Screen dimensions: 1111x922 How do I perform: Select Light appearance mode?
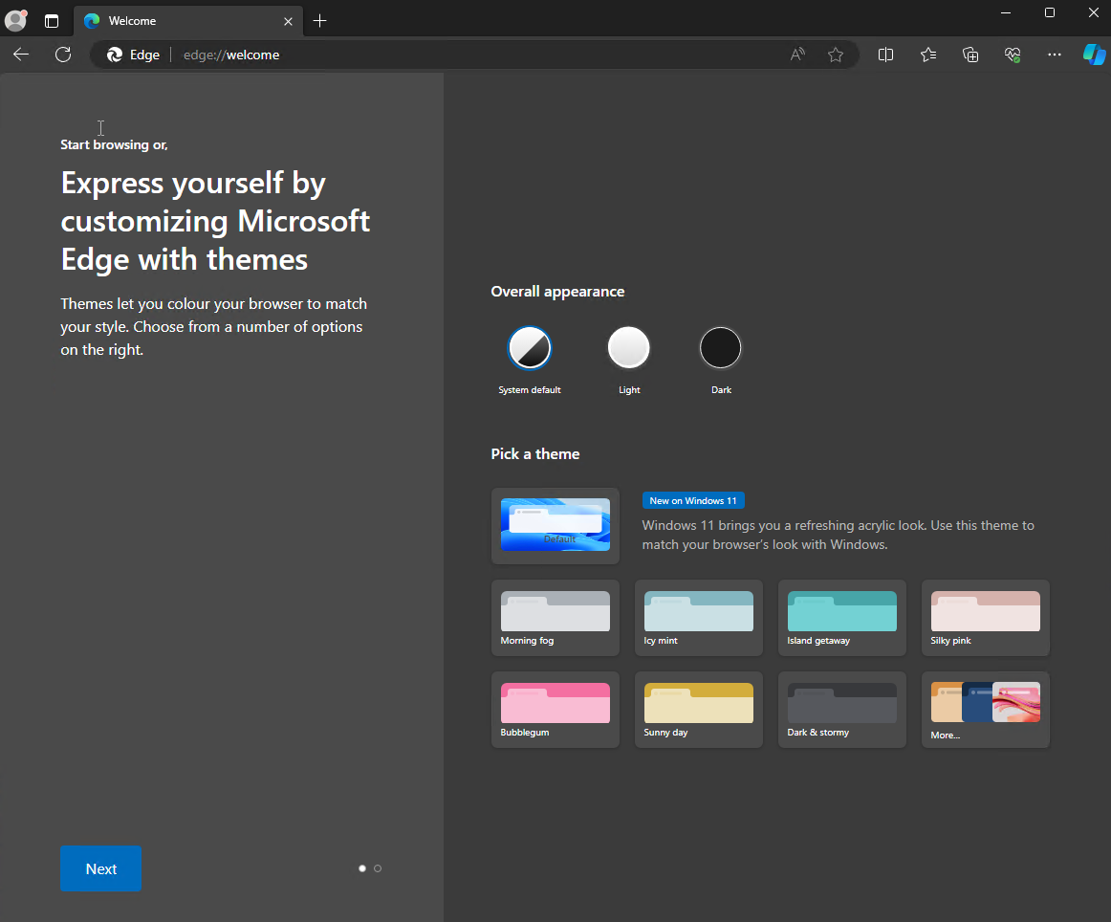pyautogui.click(x=628, y=347)
